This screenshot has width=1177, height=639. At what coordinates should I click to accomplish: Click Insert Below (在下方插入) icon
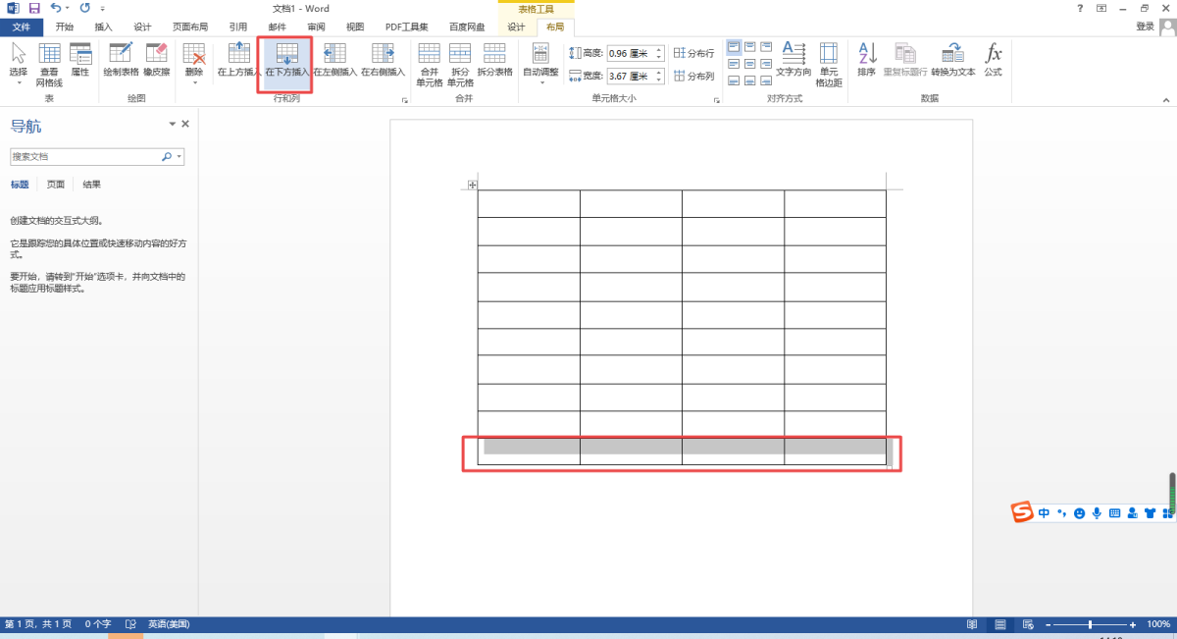click(286, 59)
